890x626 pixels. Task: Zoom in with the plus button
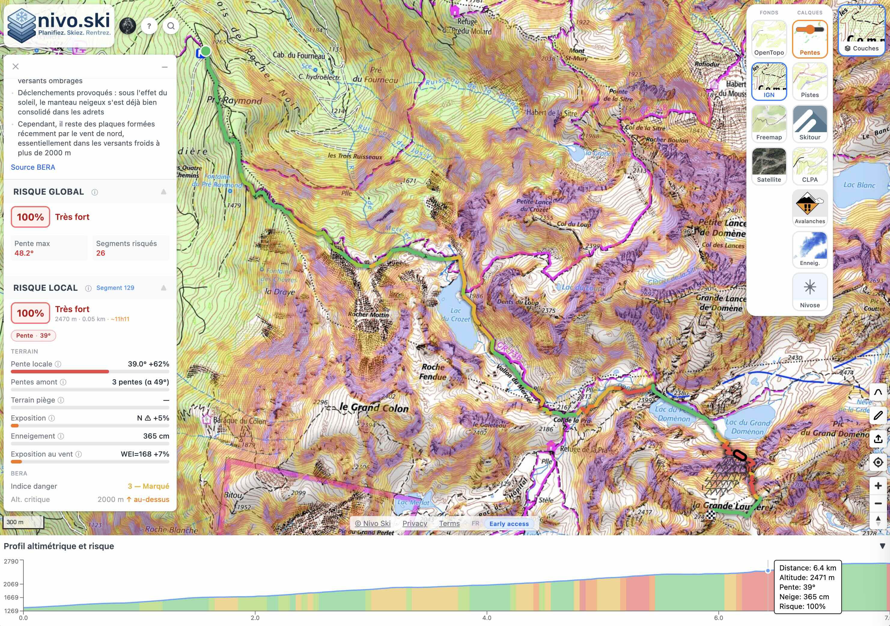(x=878, y=486)
